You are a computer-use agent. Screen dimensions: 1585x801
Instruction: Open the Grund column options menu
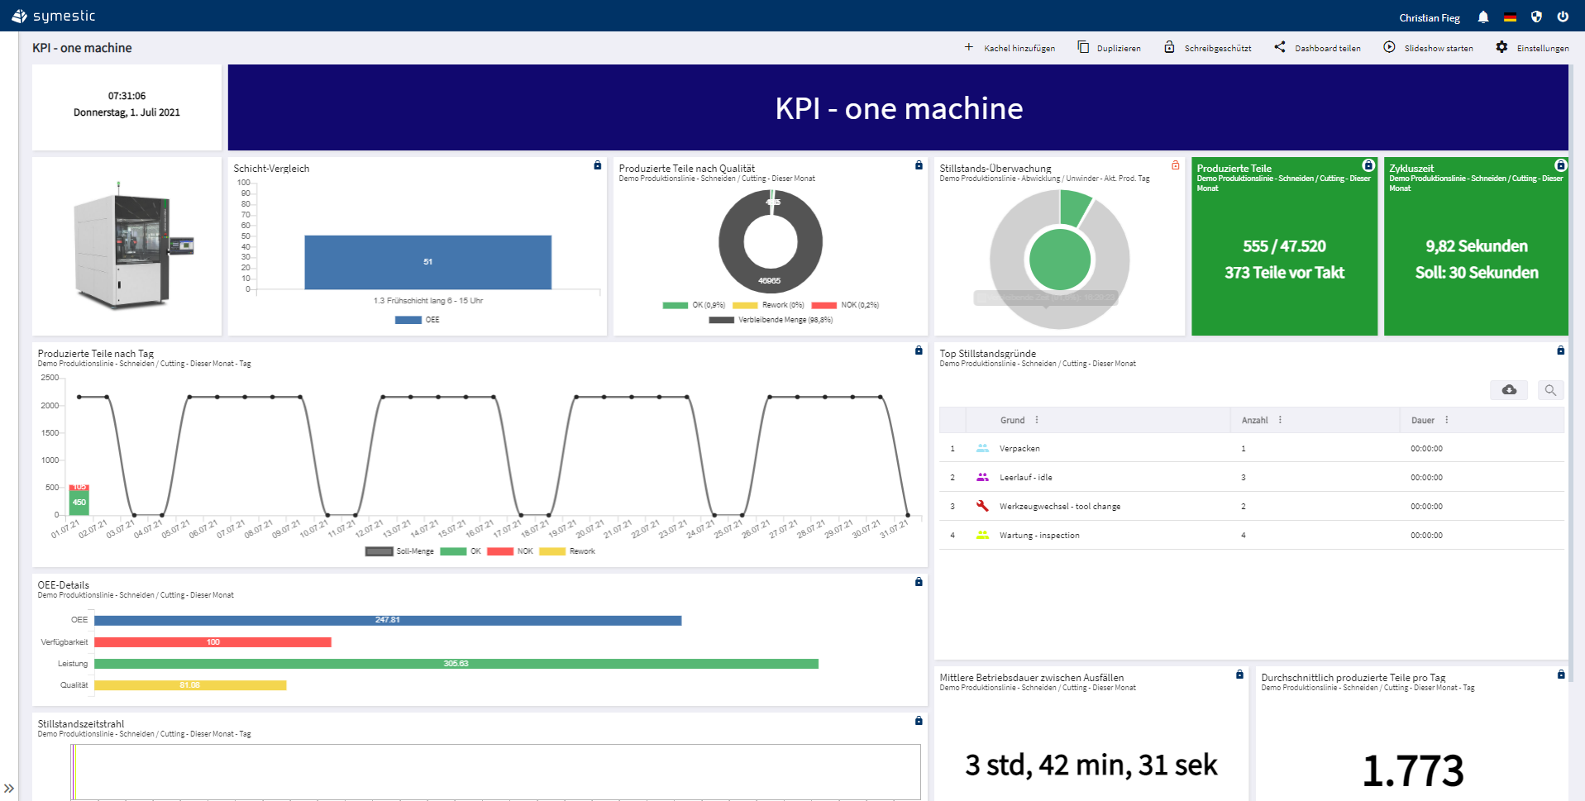click(1036, 420)
